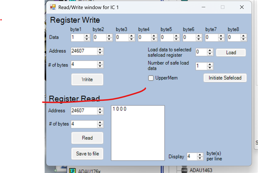
Task: Decrease Register Write number of bytes
Action: click(x=100, y=66)
